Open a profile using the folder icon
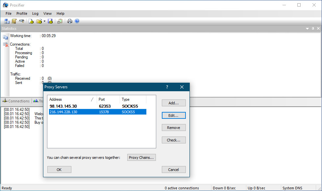This screenshot has height=191, width=322. 39,21
